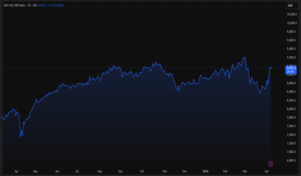This screenshot has width=301, height=176.
Task: Click the 7,000.0 price axis label
Action: [292, 152]
